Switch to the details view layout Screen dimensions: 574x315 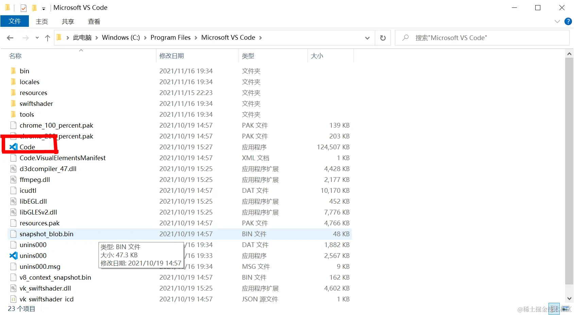(x=554, y=309)
